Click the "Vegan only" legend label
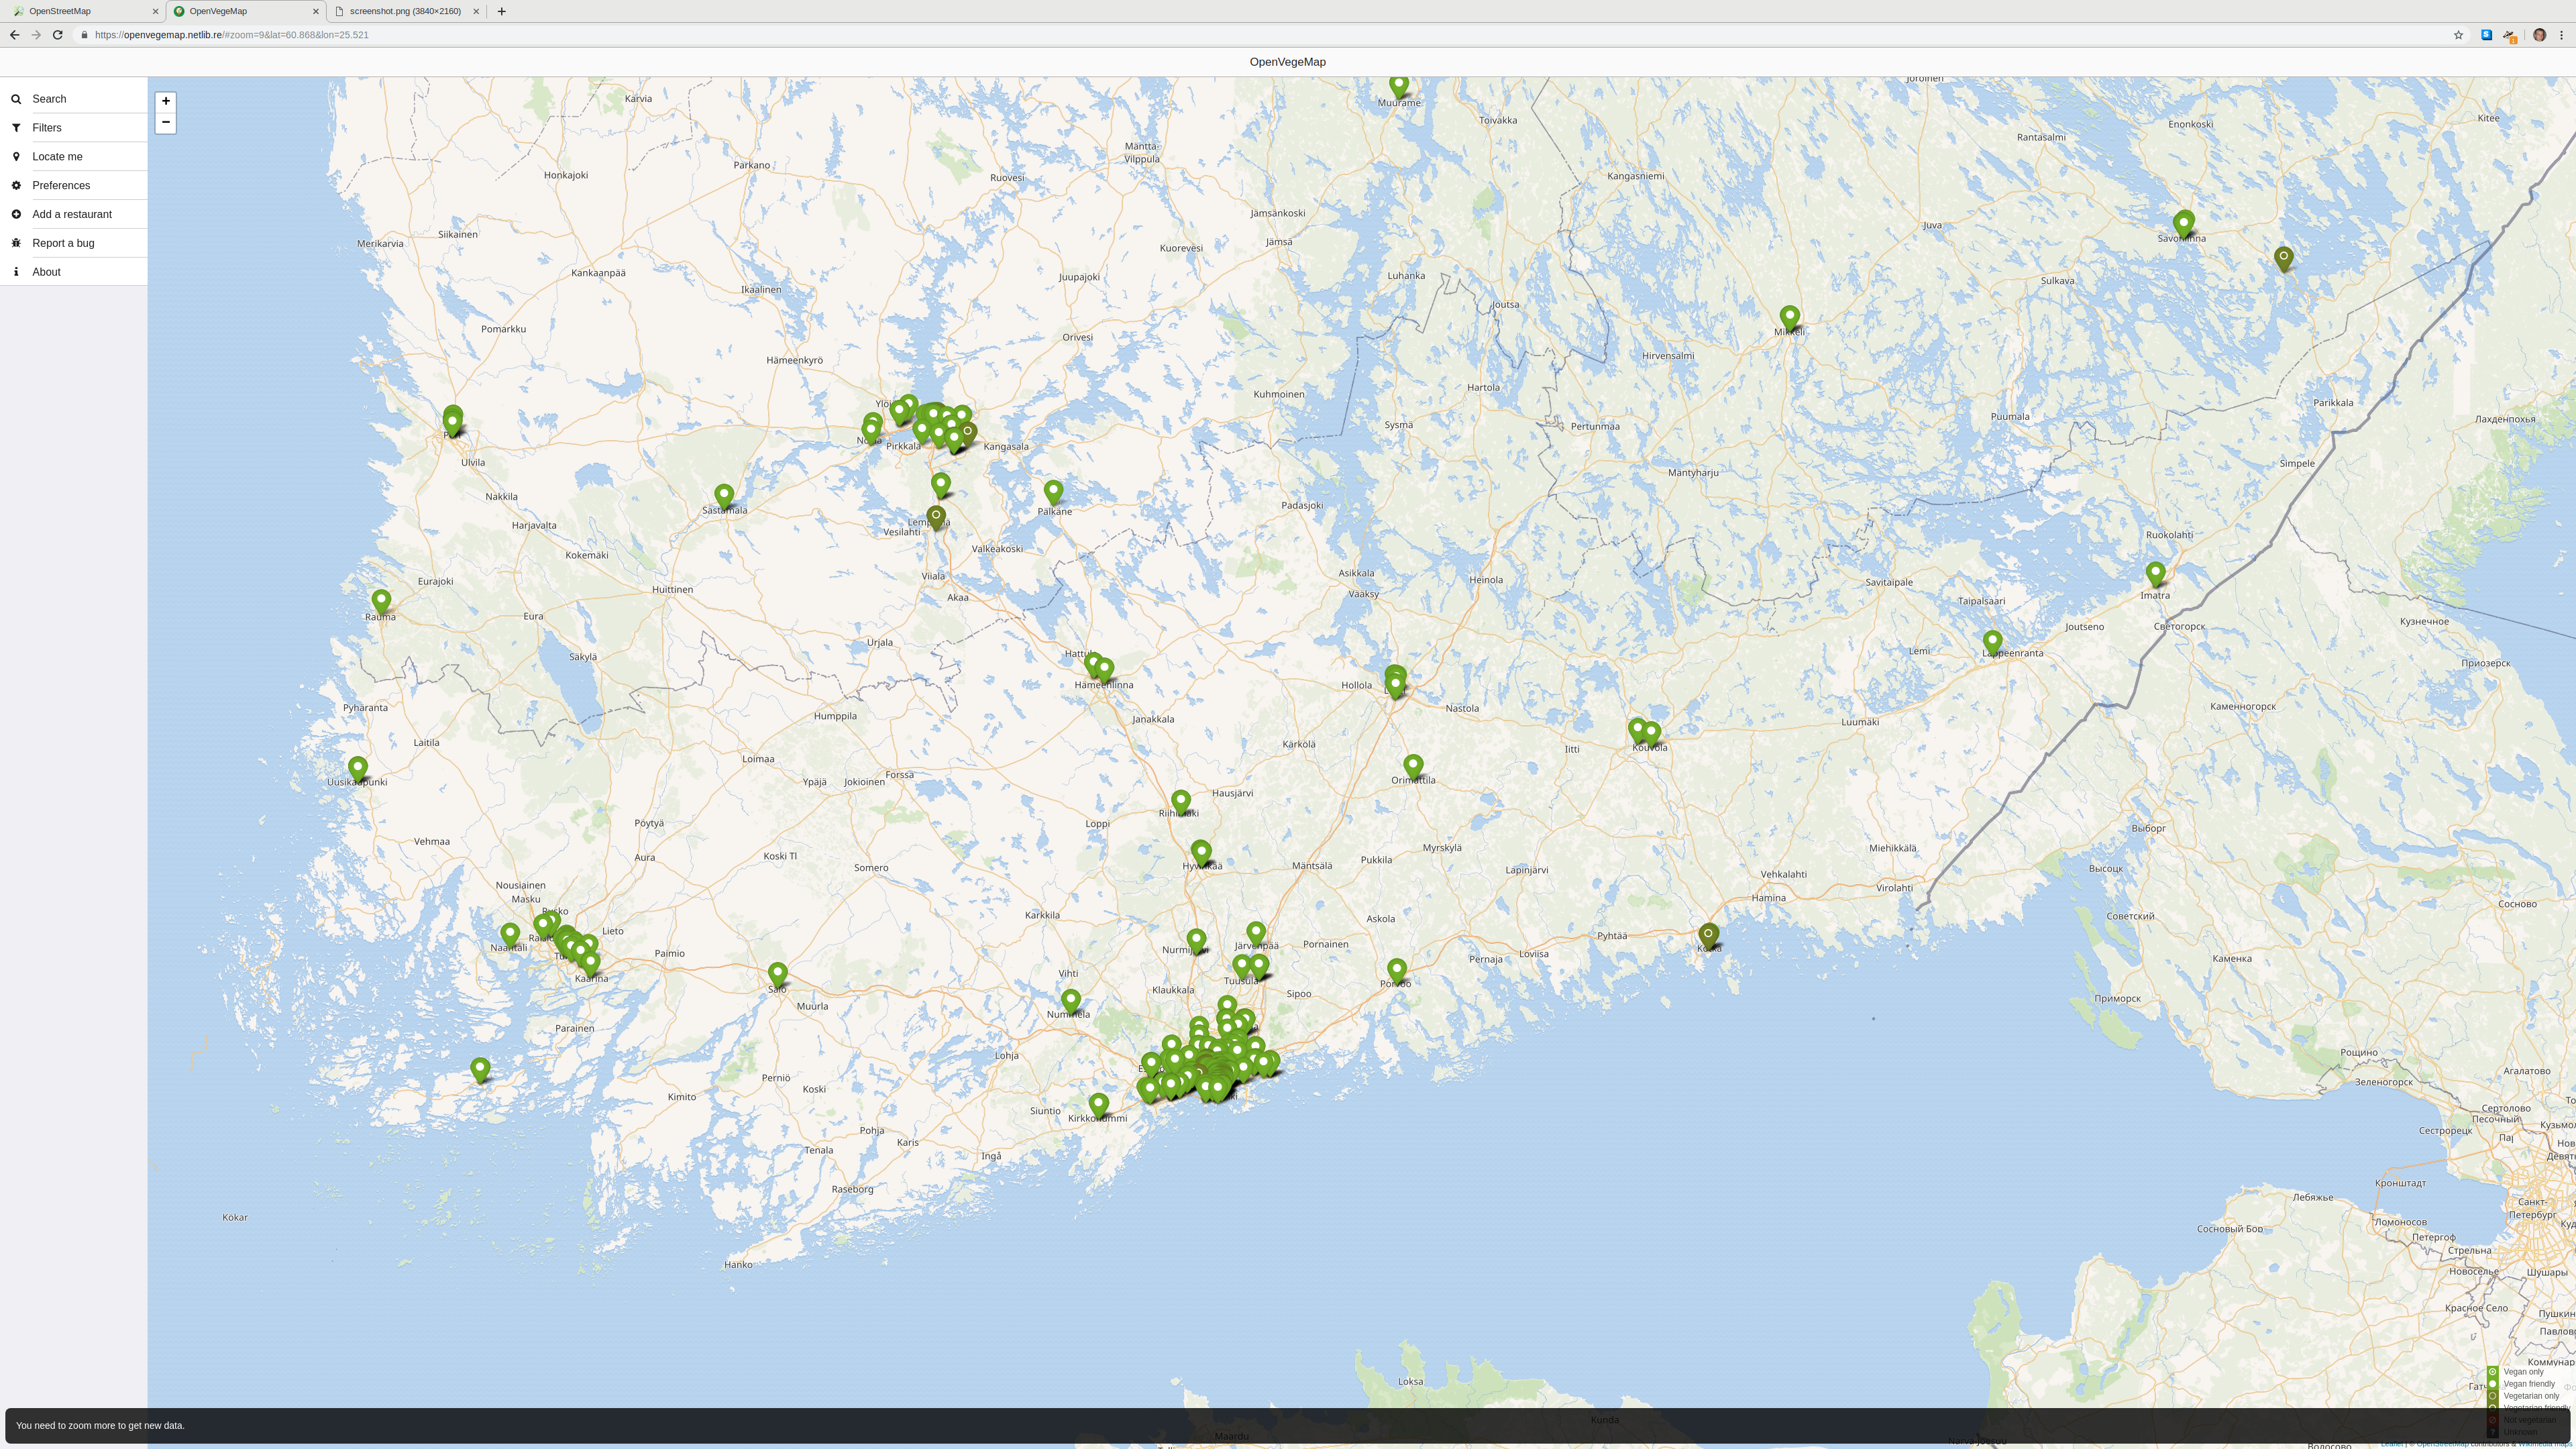This screenshot has width=2576, height=1449. [2523, 1372]
